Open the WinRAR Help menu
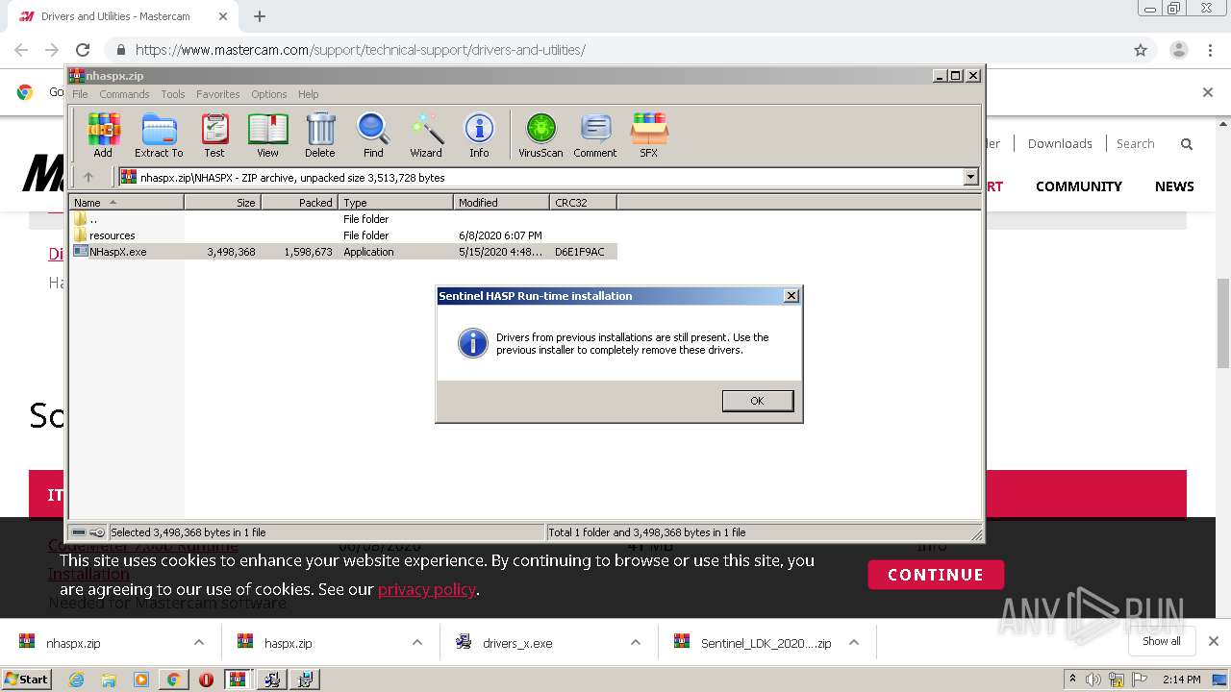 [x=308, y=94]
